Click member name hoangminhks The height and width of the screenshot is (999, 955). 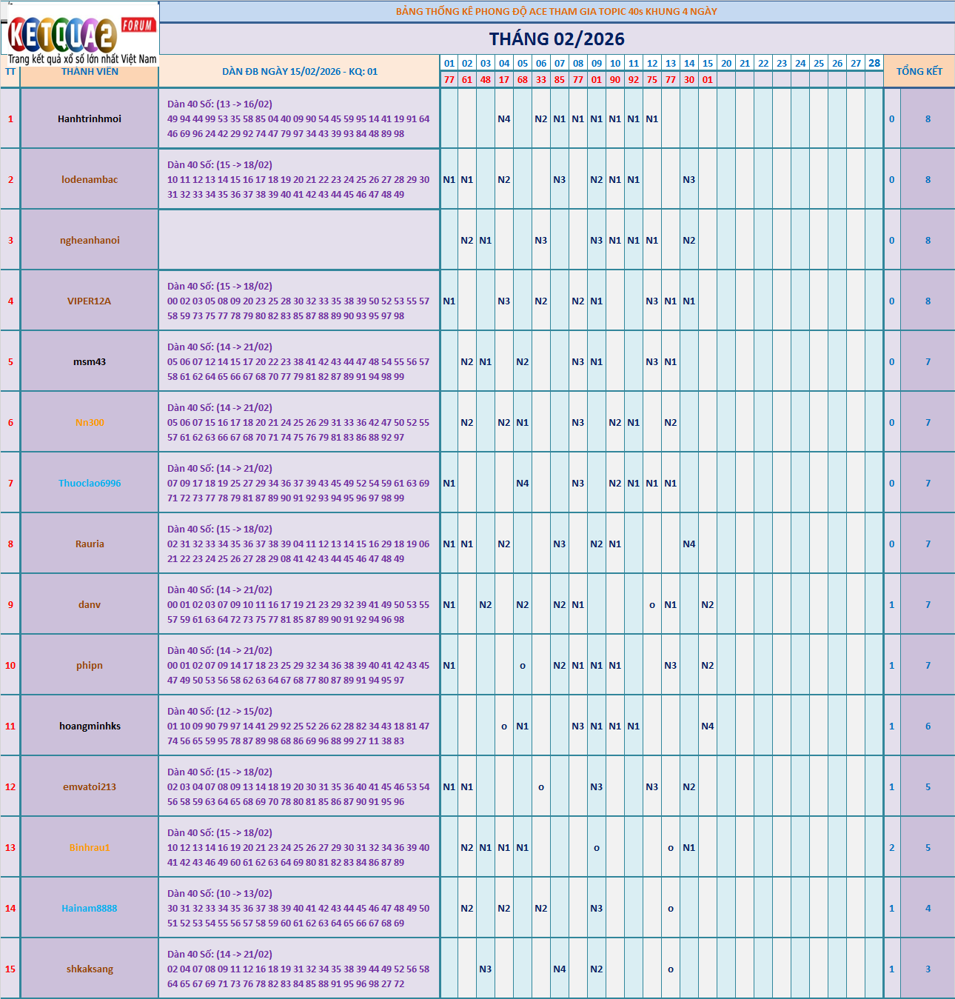click(90, 726)
